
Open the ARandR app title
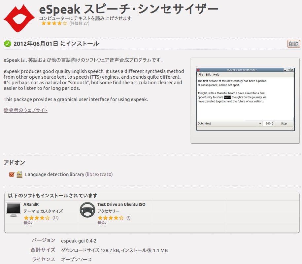pyautogui.click(x=31, y=205)
